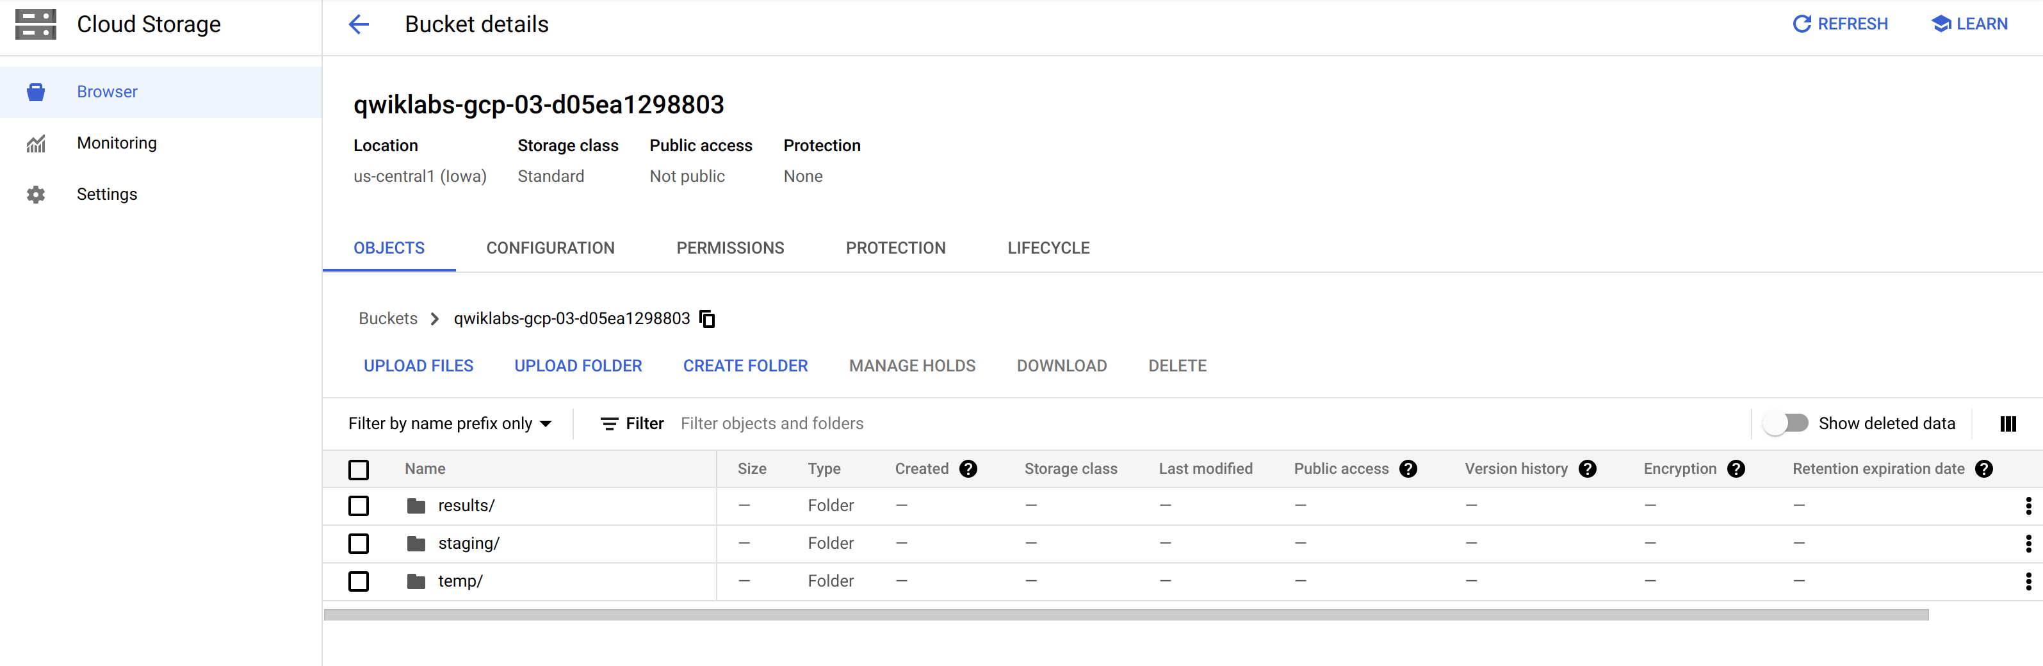The width and height of the screenshot is (2043, 666).
Task: Click the Browser bucket icon in sidebar
Action: click(x=36, y=92)
